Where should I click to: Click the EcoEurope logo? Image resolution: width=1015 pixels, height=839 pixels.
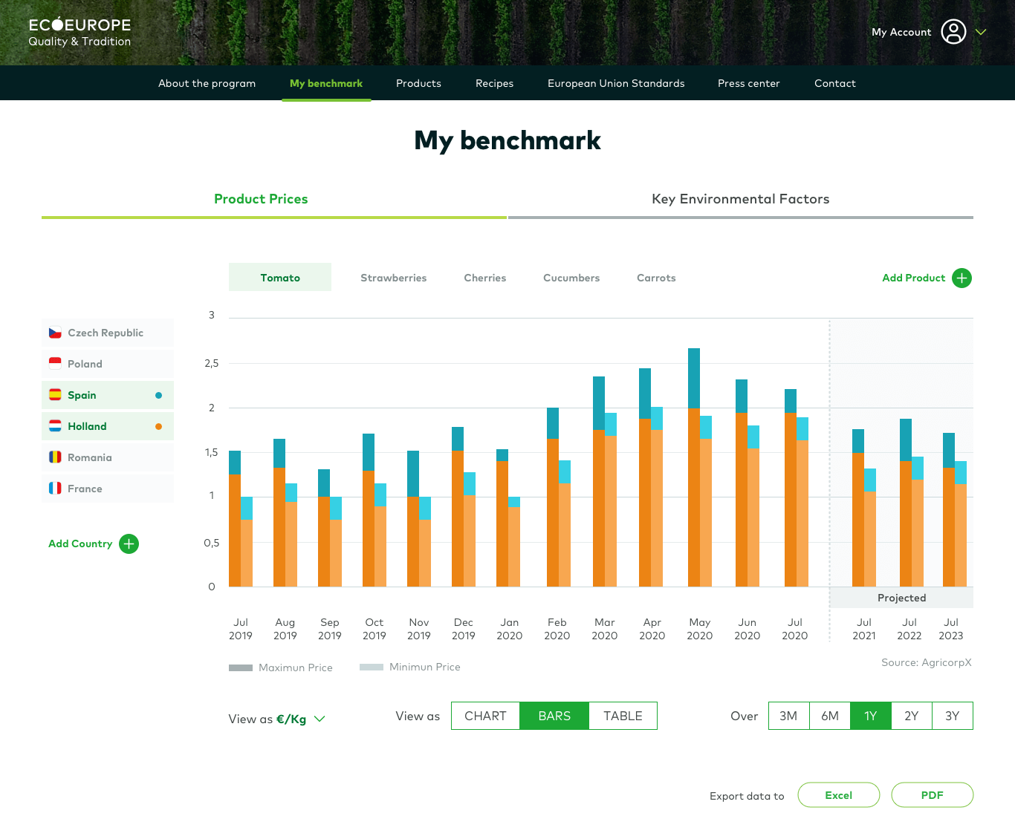pyautogui.click(x=78, y=31)
